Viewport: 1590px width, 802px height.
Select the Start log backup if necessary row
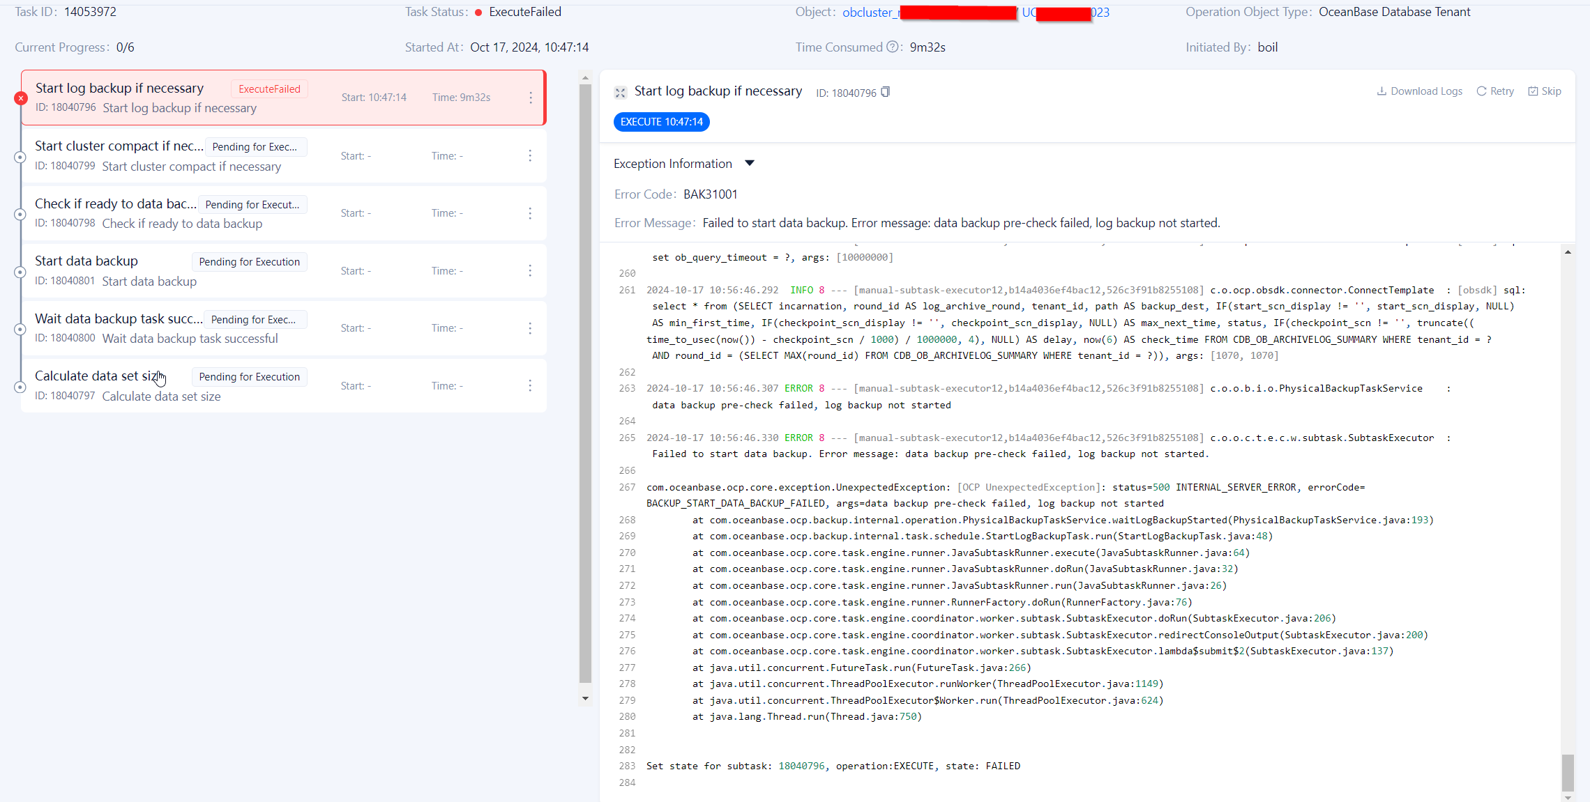pyautogui.click(x=283, y=98)
